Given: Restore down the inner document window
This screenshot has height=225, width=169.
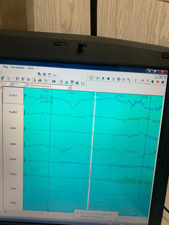Looking at the screenshot, I should (161, 77).
